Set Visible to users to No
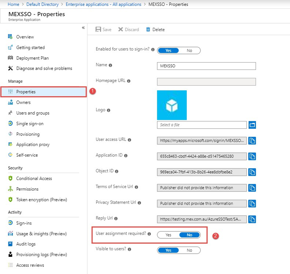 pyautogui.click(x=189, y=250)
